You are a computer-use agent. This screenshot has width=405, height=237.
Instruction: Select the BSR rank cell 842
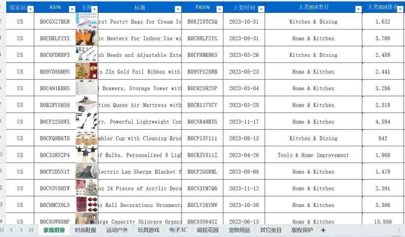click(383, 139)
